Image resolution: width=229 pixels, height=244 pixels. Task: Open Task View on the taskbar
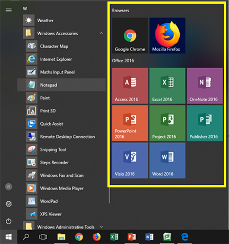tap(43, 237)
